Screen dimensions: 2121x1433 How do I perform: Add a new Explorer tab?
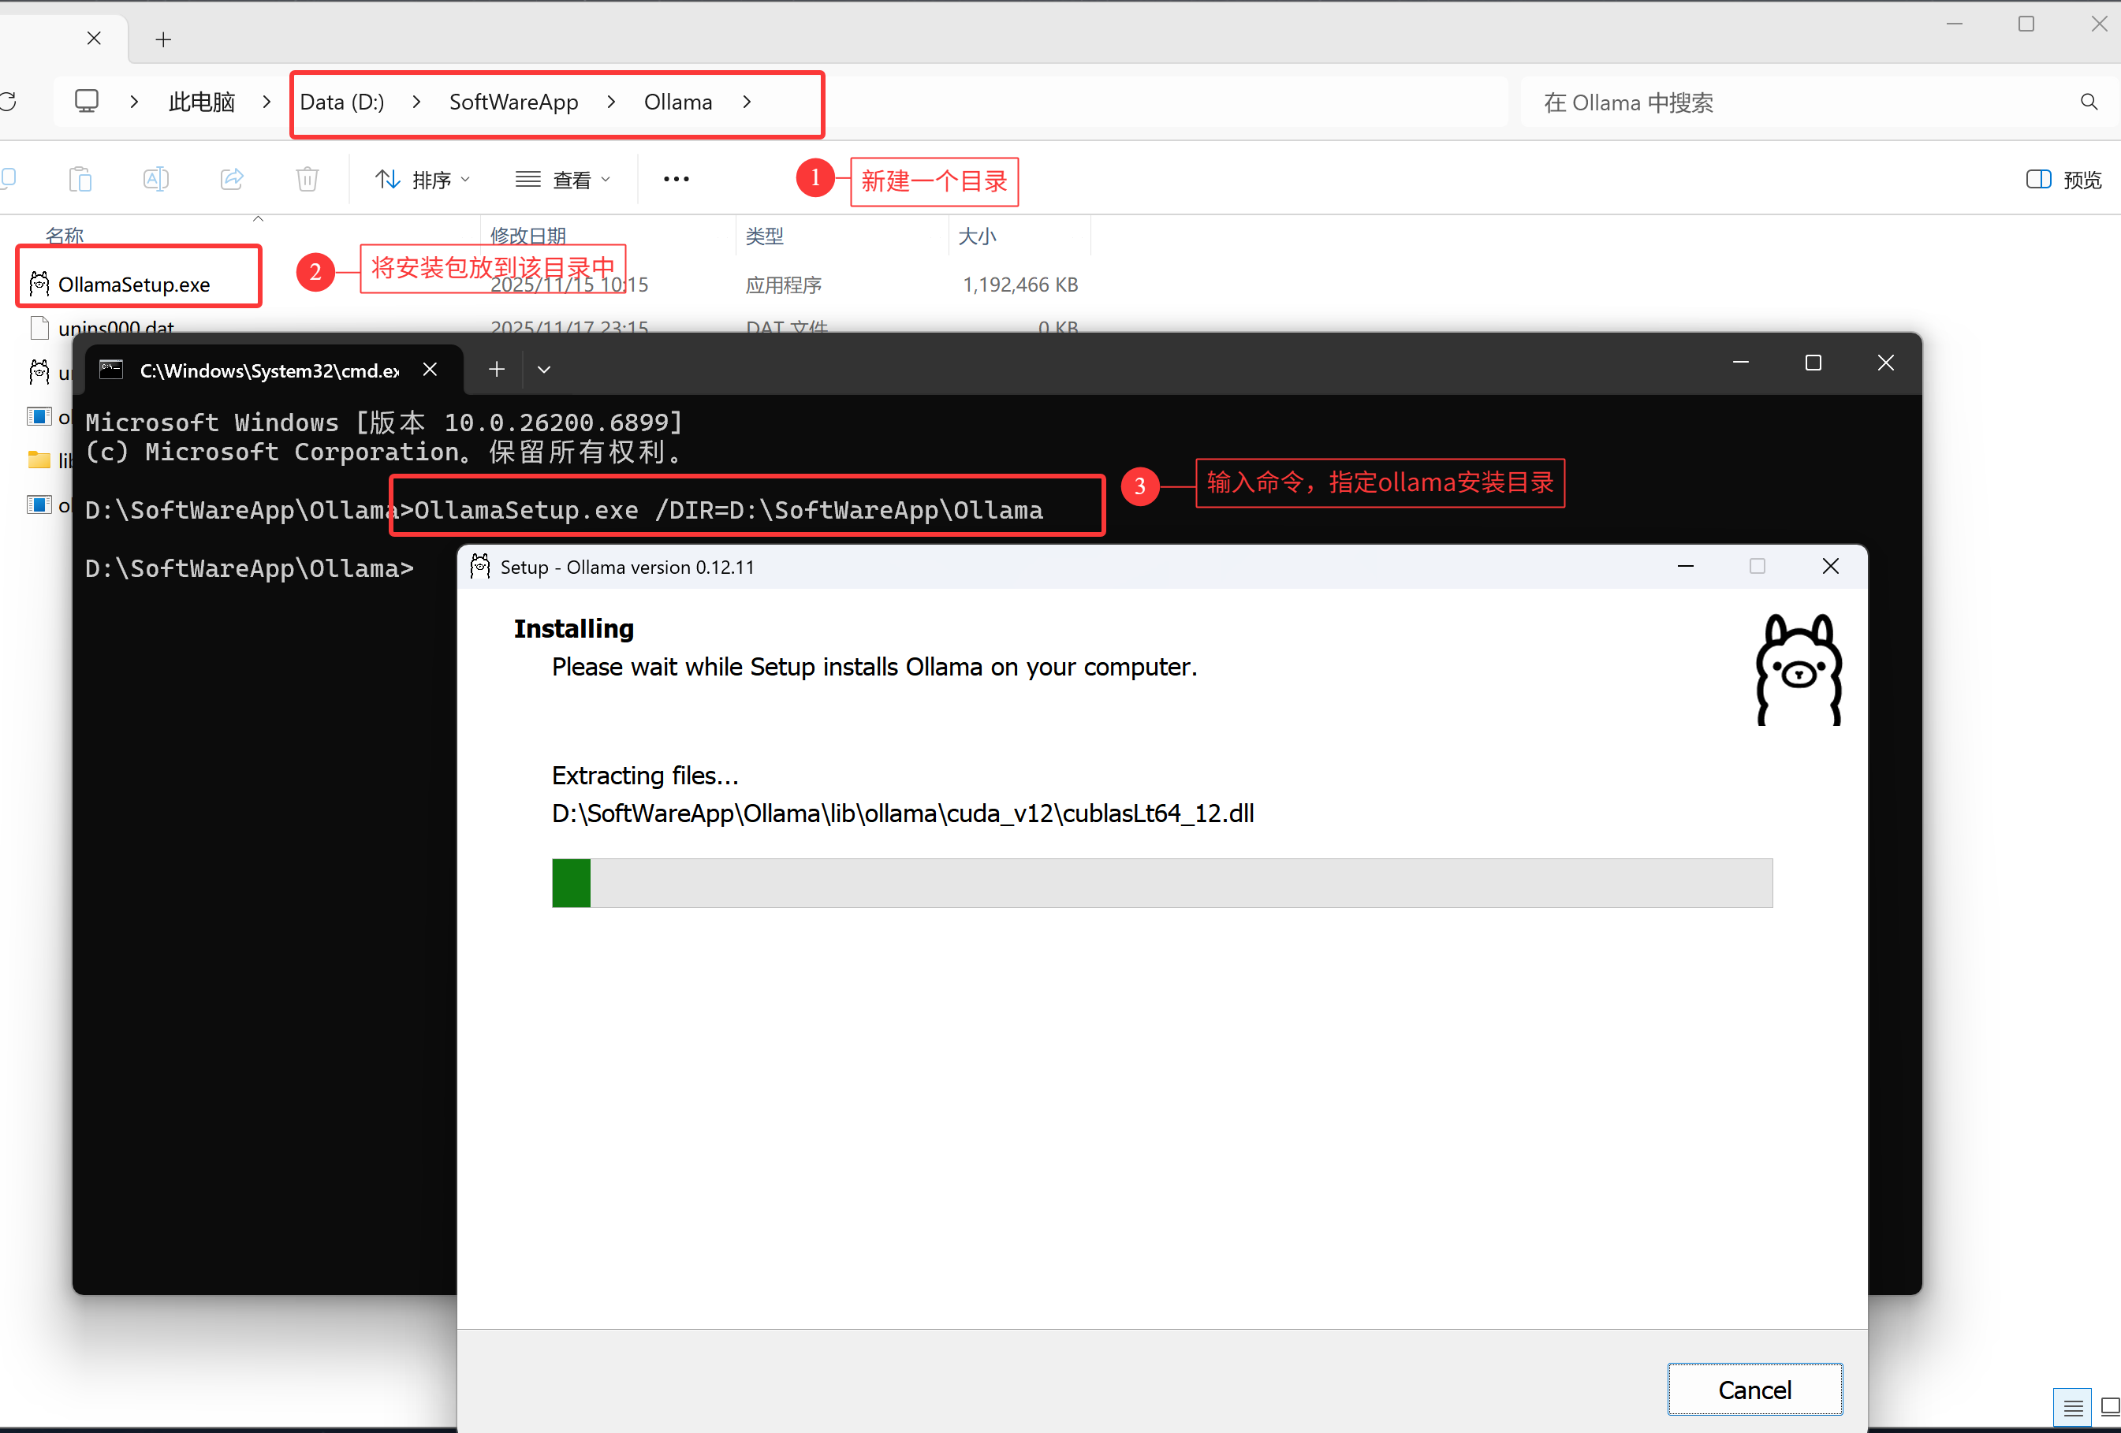[163, 39]
